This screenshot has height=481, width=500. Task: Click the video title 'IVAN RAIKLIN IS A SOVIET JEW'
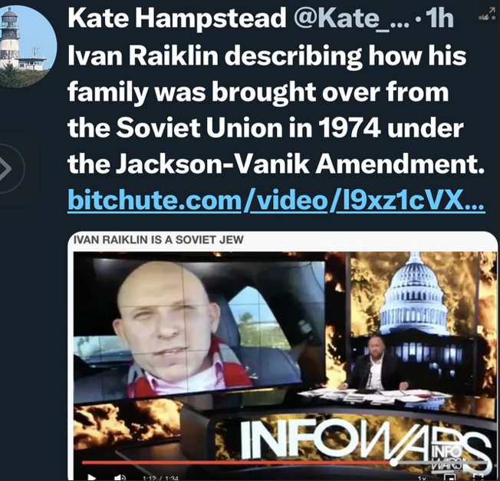tap(159, 240)
